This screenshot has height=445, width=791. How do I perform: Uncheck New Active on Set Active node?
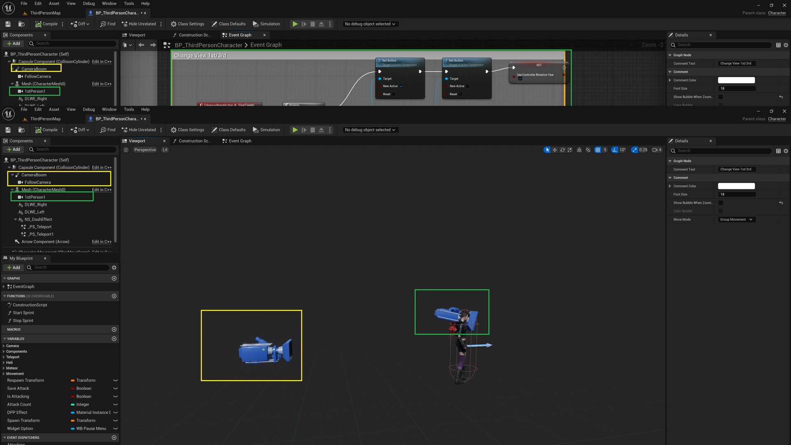tap(401, 86)
